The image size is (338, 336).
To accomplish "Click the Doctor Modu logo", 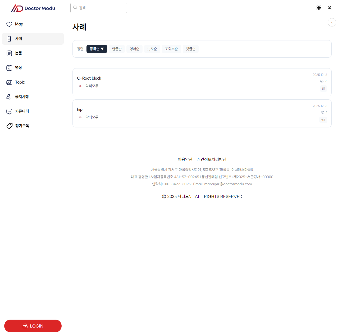I will [x=33, y=8].
